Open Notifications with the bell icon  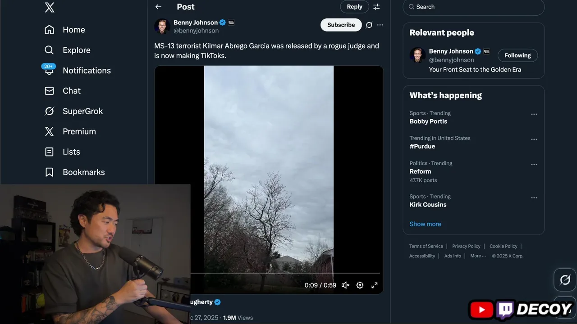point(50,71)
